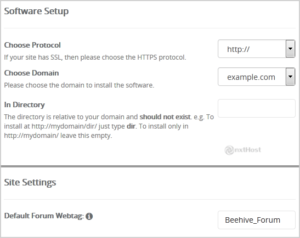
Task: Click the Choose Domain label
Action: (31, 73)
